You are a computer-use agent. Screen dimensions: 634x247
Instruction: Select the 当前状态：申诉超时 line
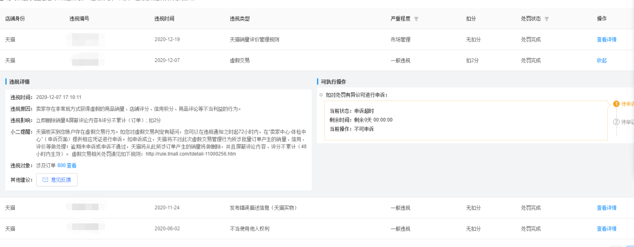click(x=352, y=111)
